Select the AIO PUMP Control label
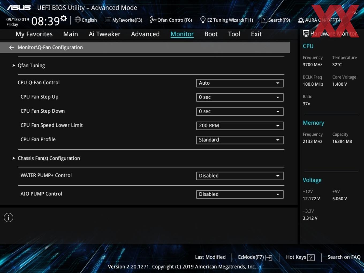This screenshot has height=273, width=364. tap(41, 194)
